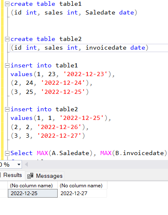The image size is (168, 215).
Task: Switch to the Results tab
Action: point(12,175)
